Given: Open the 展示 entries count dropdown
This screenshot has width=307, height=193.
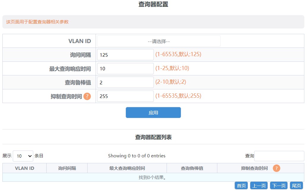Looking at the screenshot, I should coord(23,156).
